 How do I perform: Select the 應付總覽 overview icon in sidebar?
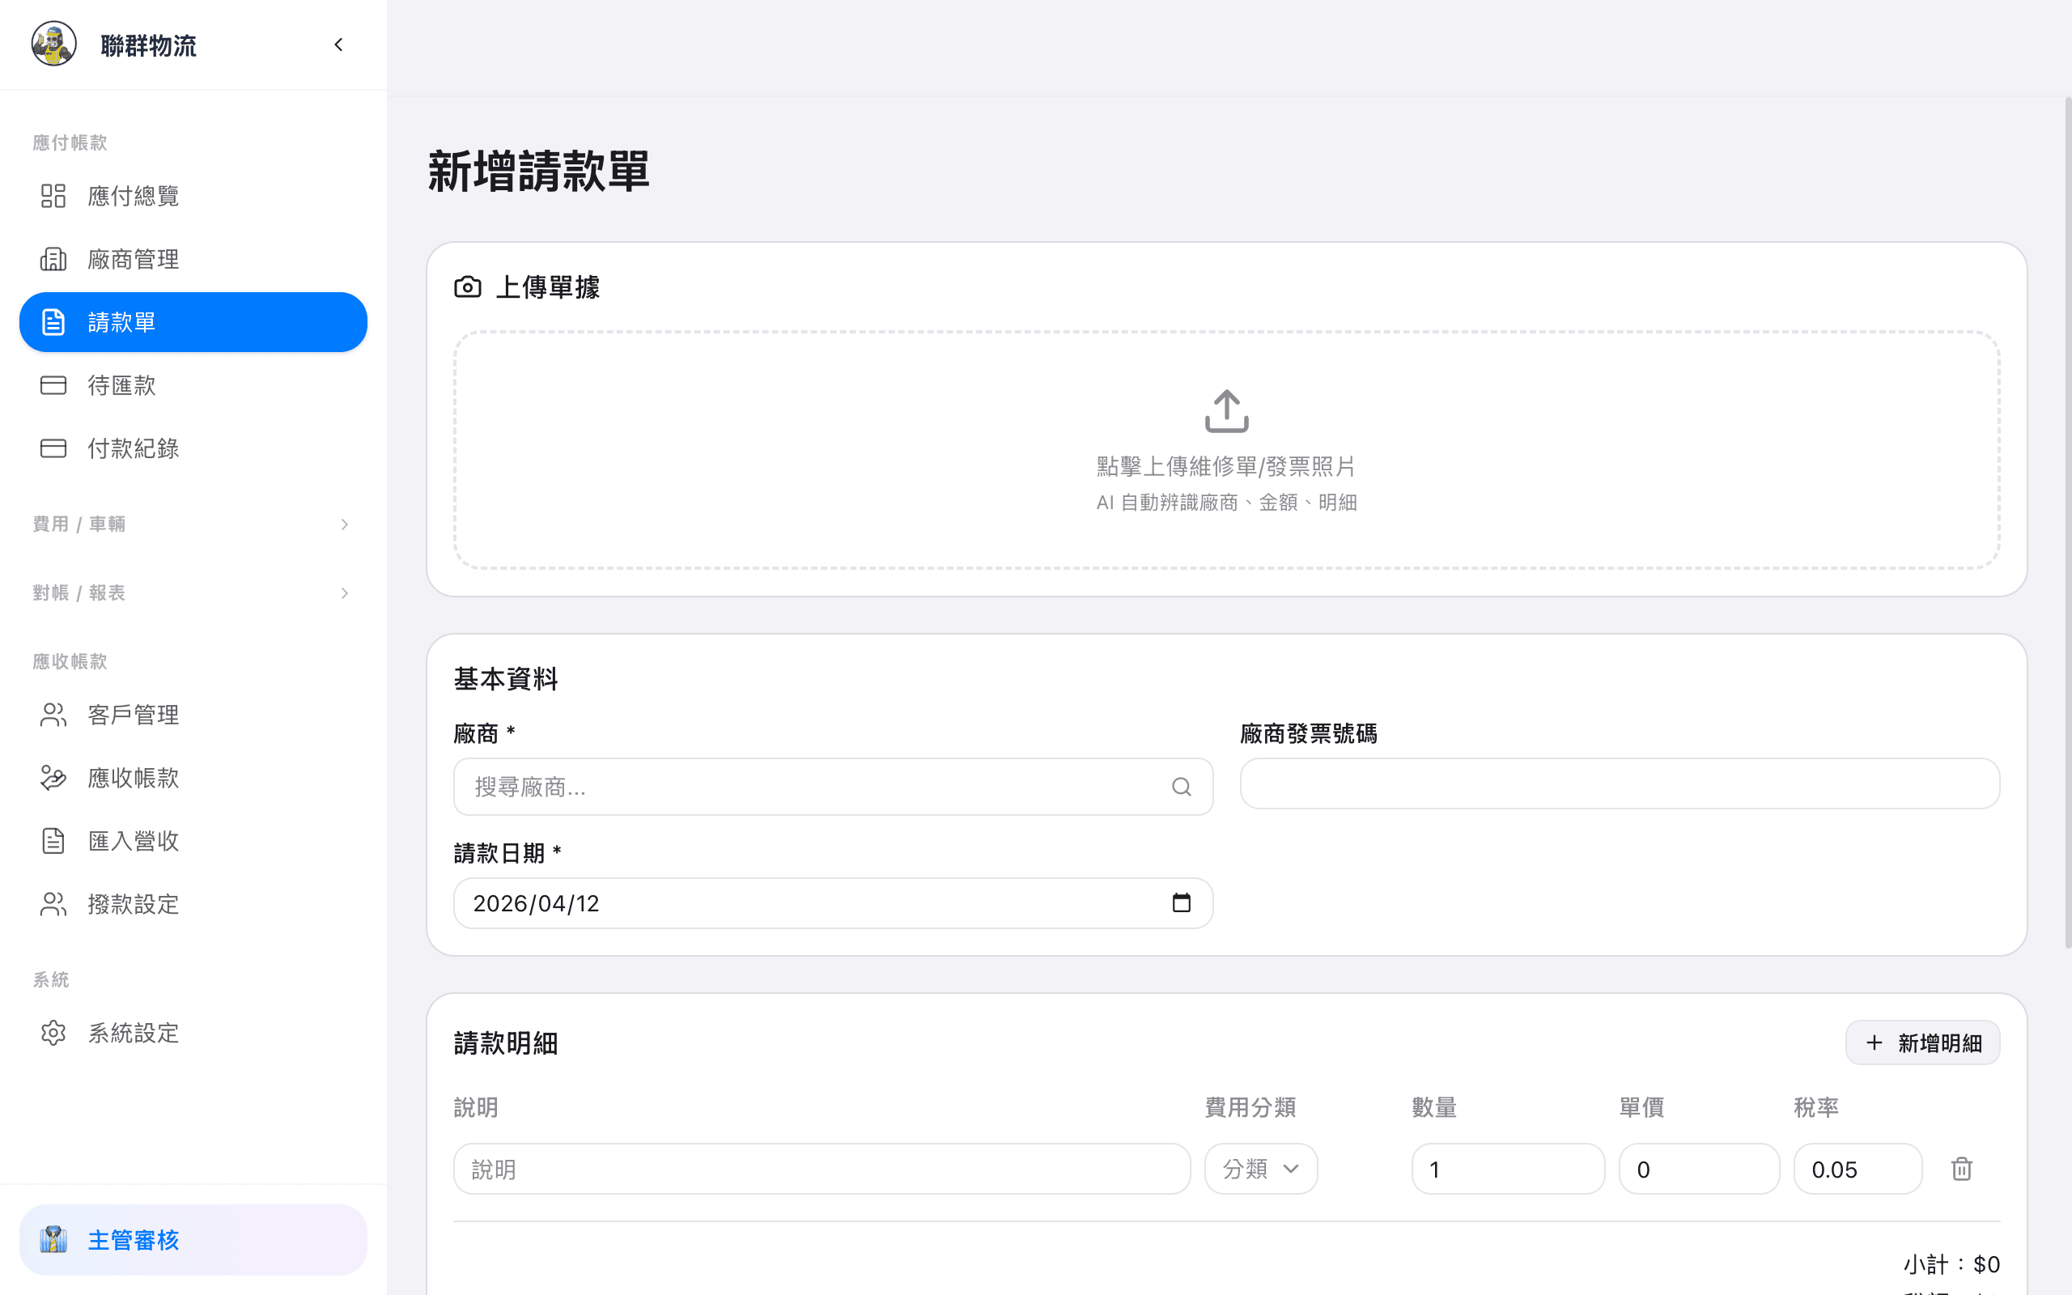(x=53, y=195)
